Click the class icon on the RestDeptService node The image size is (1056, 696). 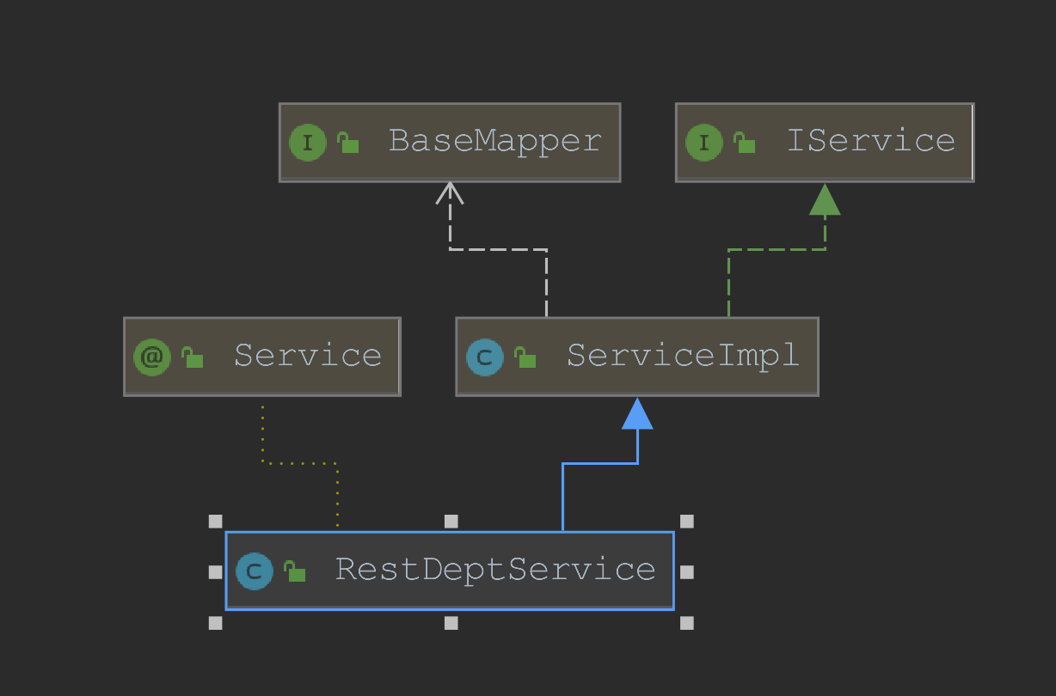pos(255,571)
